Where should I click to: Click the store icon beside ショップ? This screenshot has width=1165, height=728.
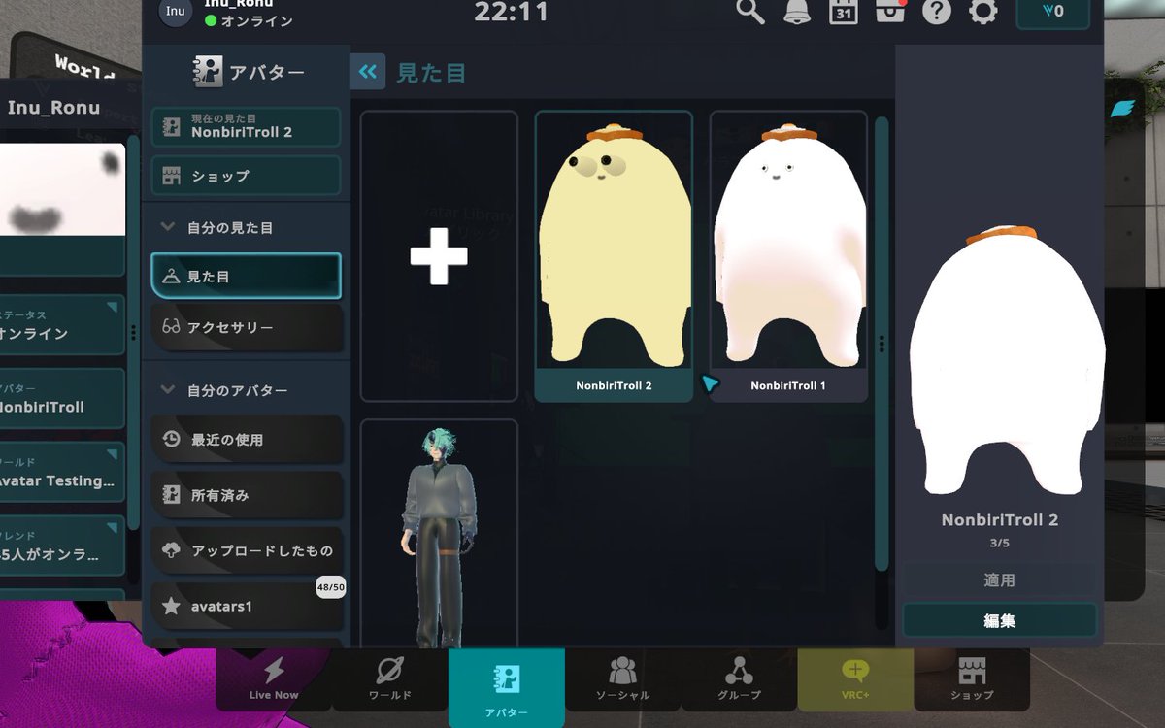click(171, 176)
